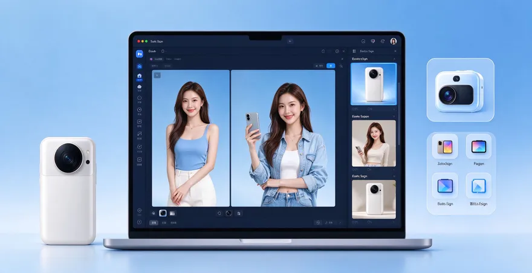
Task: Switch to the third tab in the canvas tab row
Action: tap(178, 59)
